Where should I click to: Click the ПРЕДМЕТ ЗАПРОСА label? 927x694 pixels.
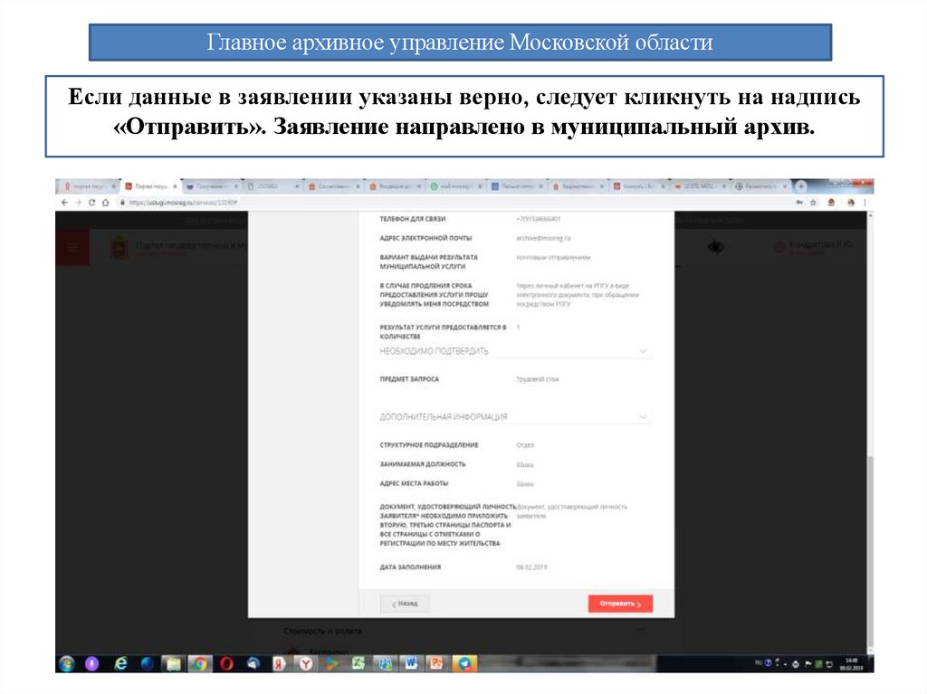pos(409,379)
